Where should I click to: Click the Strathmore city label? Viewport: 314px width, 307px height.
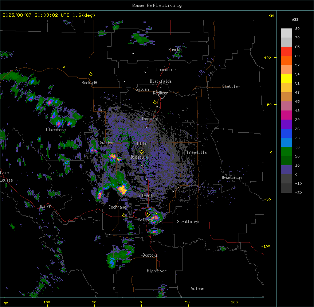188,222
